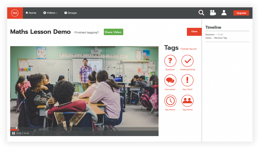Click the video progress slider handle
260x149 pixels.
pyautogui.click(x=16, y=128)
